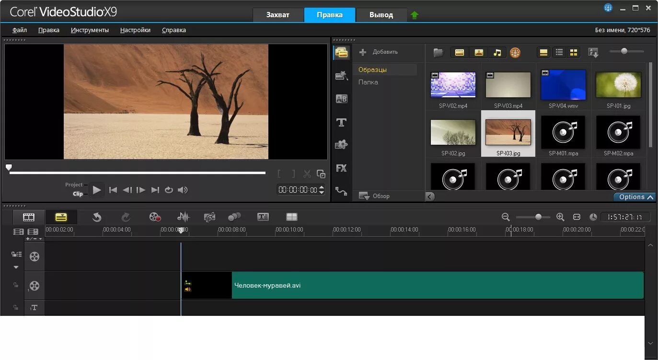Switch to Storyboard view
Image resolution: width=658 pixels, height=360 pixels.
[x=29, y=217]
